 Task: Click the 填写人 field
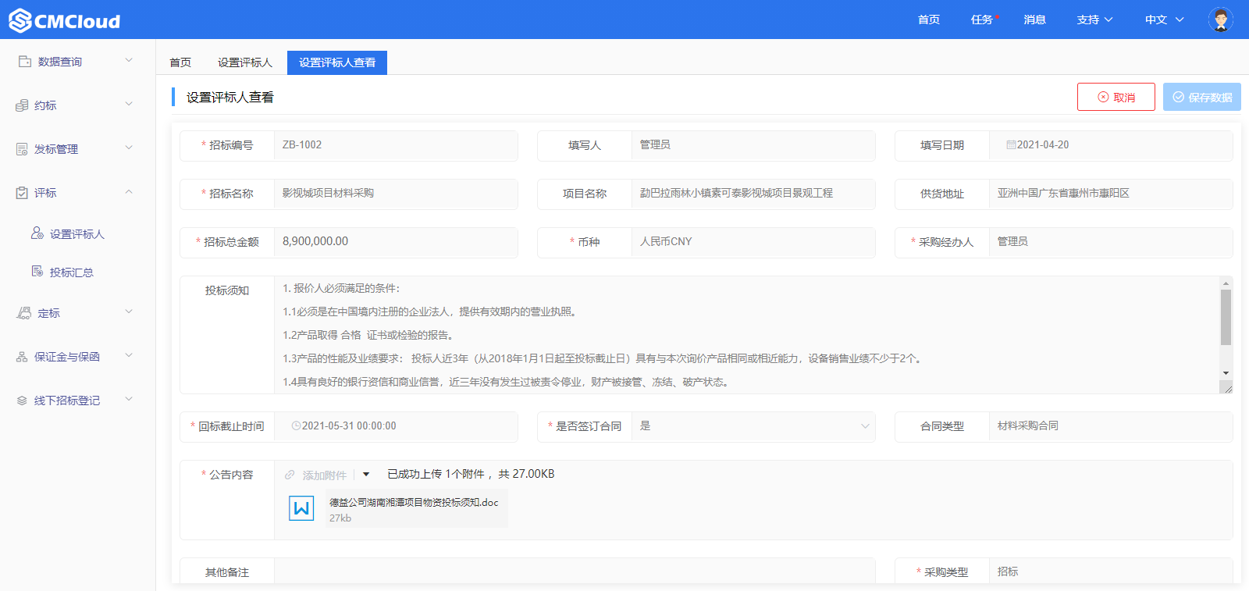pos(753,145)
